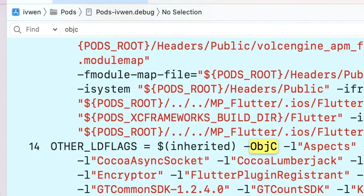This screenshot has width=364, height=196.
Task: Open the Find mode dropdown
Action: click(42, 30)
